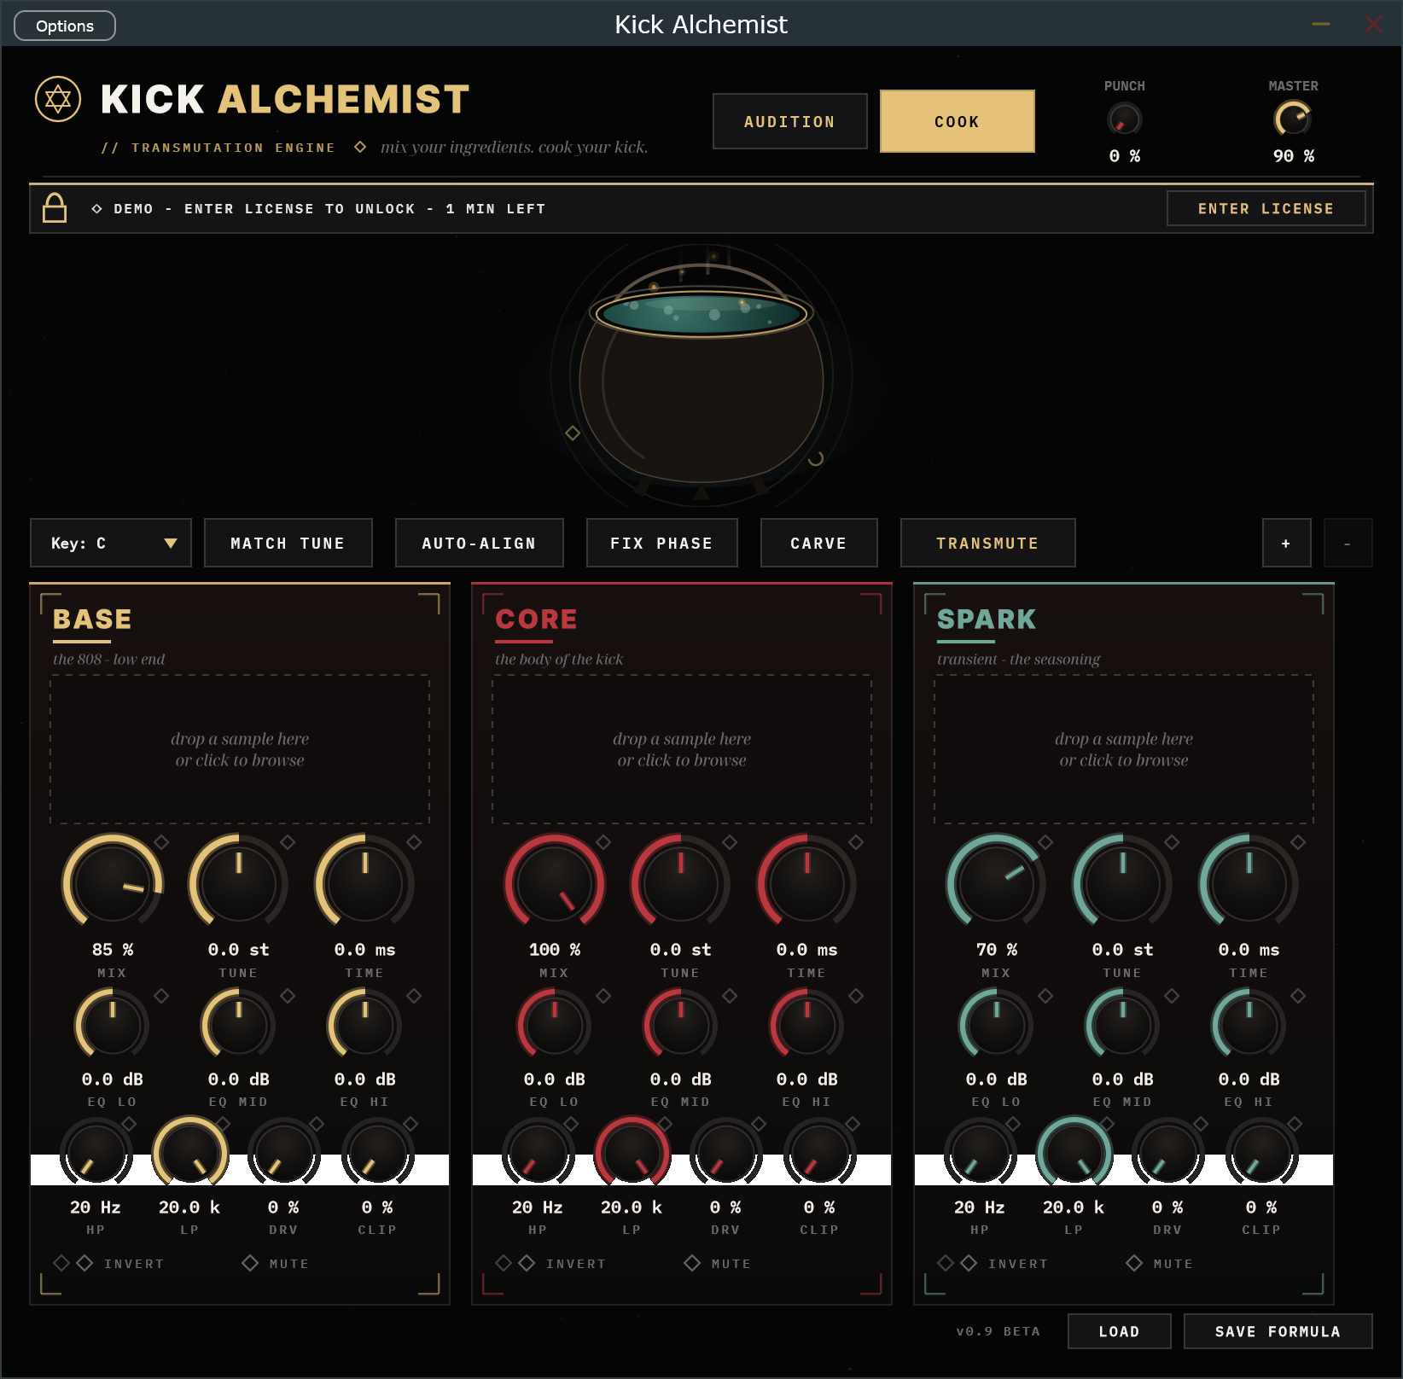The width and height of the screenshot is (1403, 1379).
Task: Click the BASE sample drop zone
Action: 240,749
